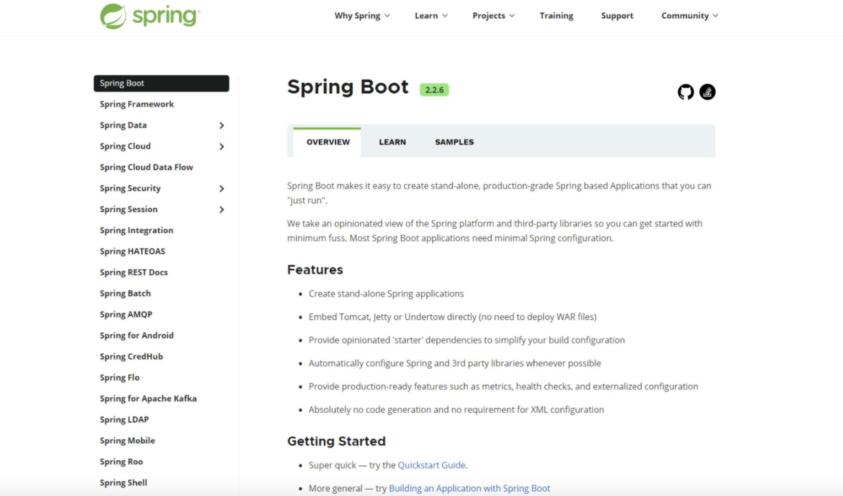Open the Quickstart Guide link

tap(431, 465)
